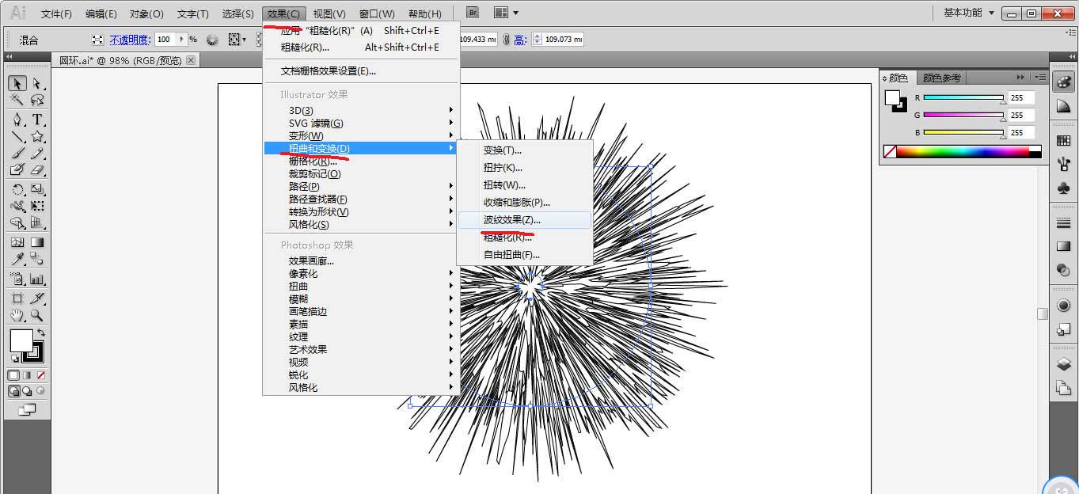1079x494 pixels.
Task: Switch to the 颜色参考 panel tab
Action: coord(942,78)
